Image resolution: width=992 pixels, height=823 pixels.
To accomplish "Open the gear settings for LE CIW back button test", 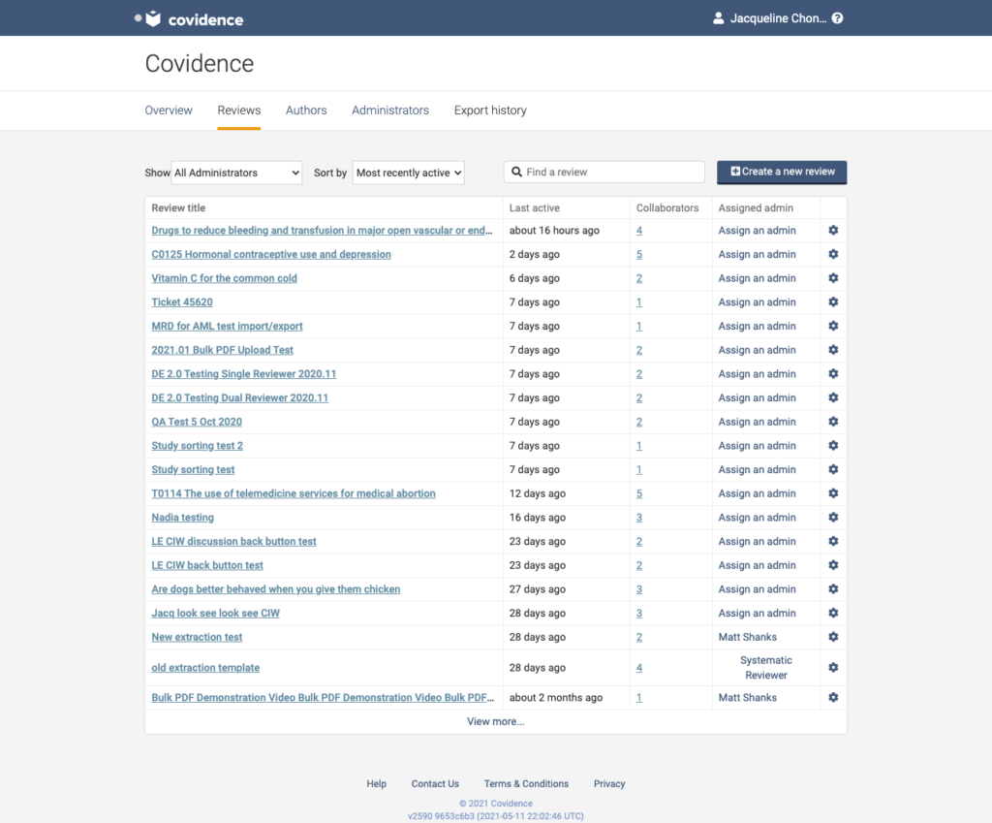I will [x=833, y=565].
